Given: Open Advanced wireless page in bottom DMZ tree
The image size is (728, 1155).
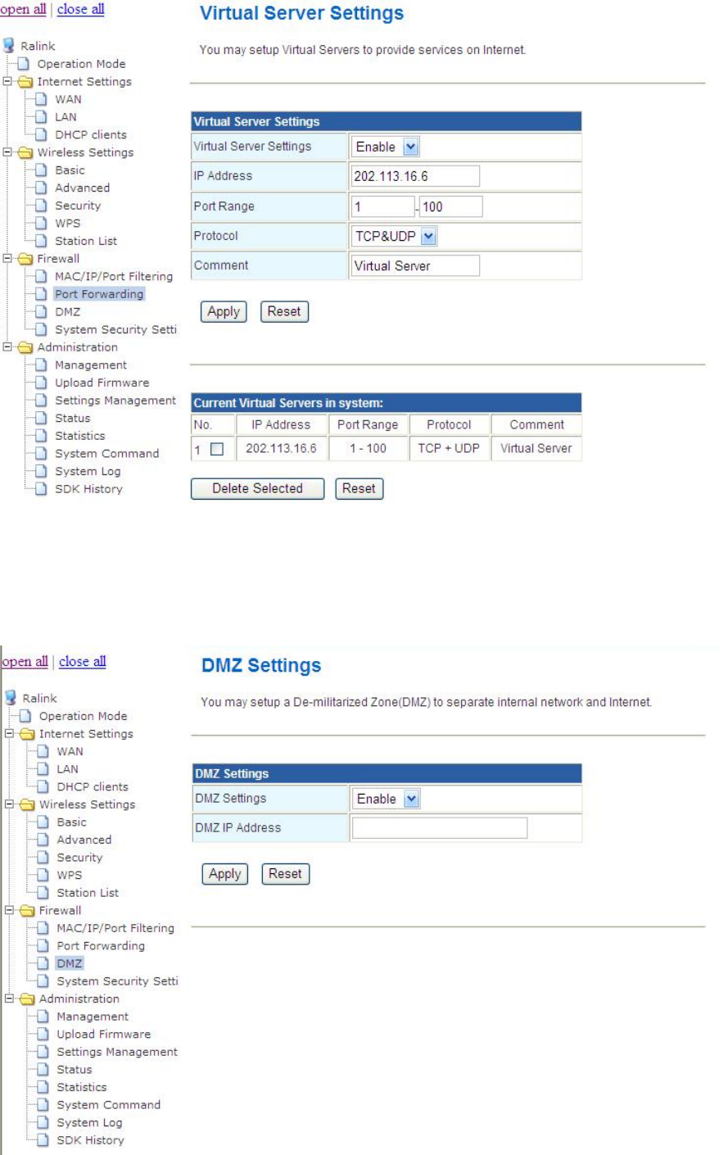Looking at the screenshot, I should click(x=84, y=840).
